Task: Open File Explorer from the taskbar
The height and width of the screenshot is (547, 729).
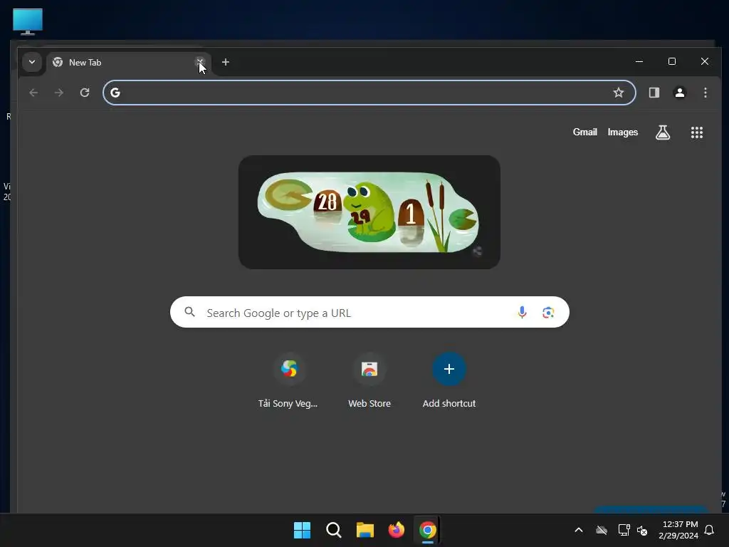Action: click(x=365, y=530)
